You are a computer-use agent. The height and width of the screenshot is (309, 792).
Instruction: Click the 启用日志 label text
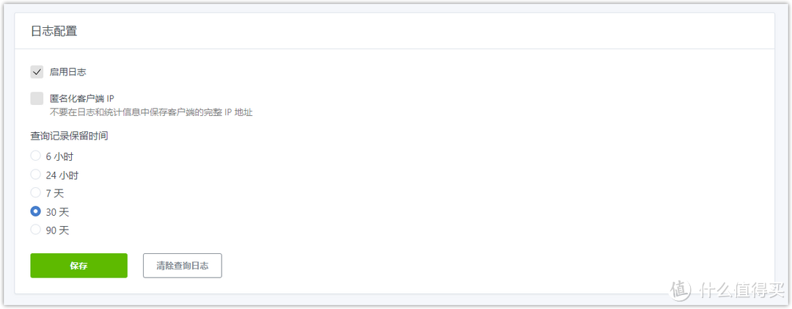pyautogui.click(x=67, y=72)
